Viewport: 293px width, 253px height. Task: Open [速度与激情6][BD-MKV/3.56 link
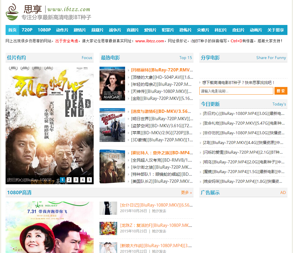(161, 111)
